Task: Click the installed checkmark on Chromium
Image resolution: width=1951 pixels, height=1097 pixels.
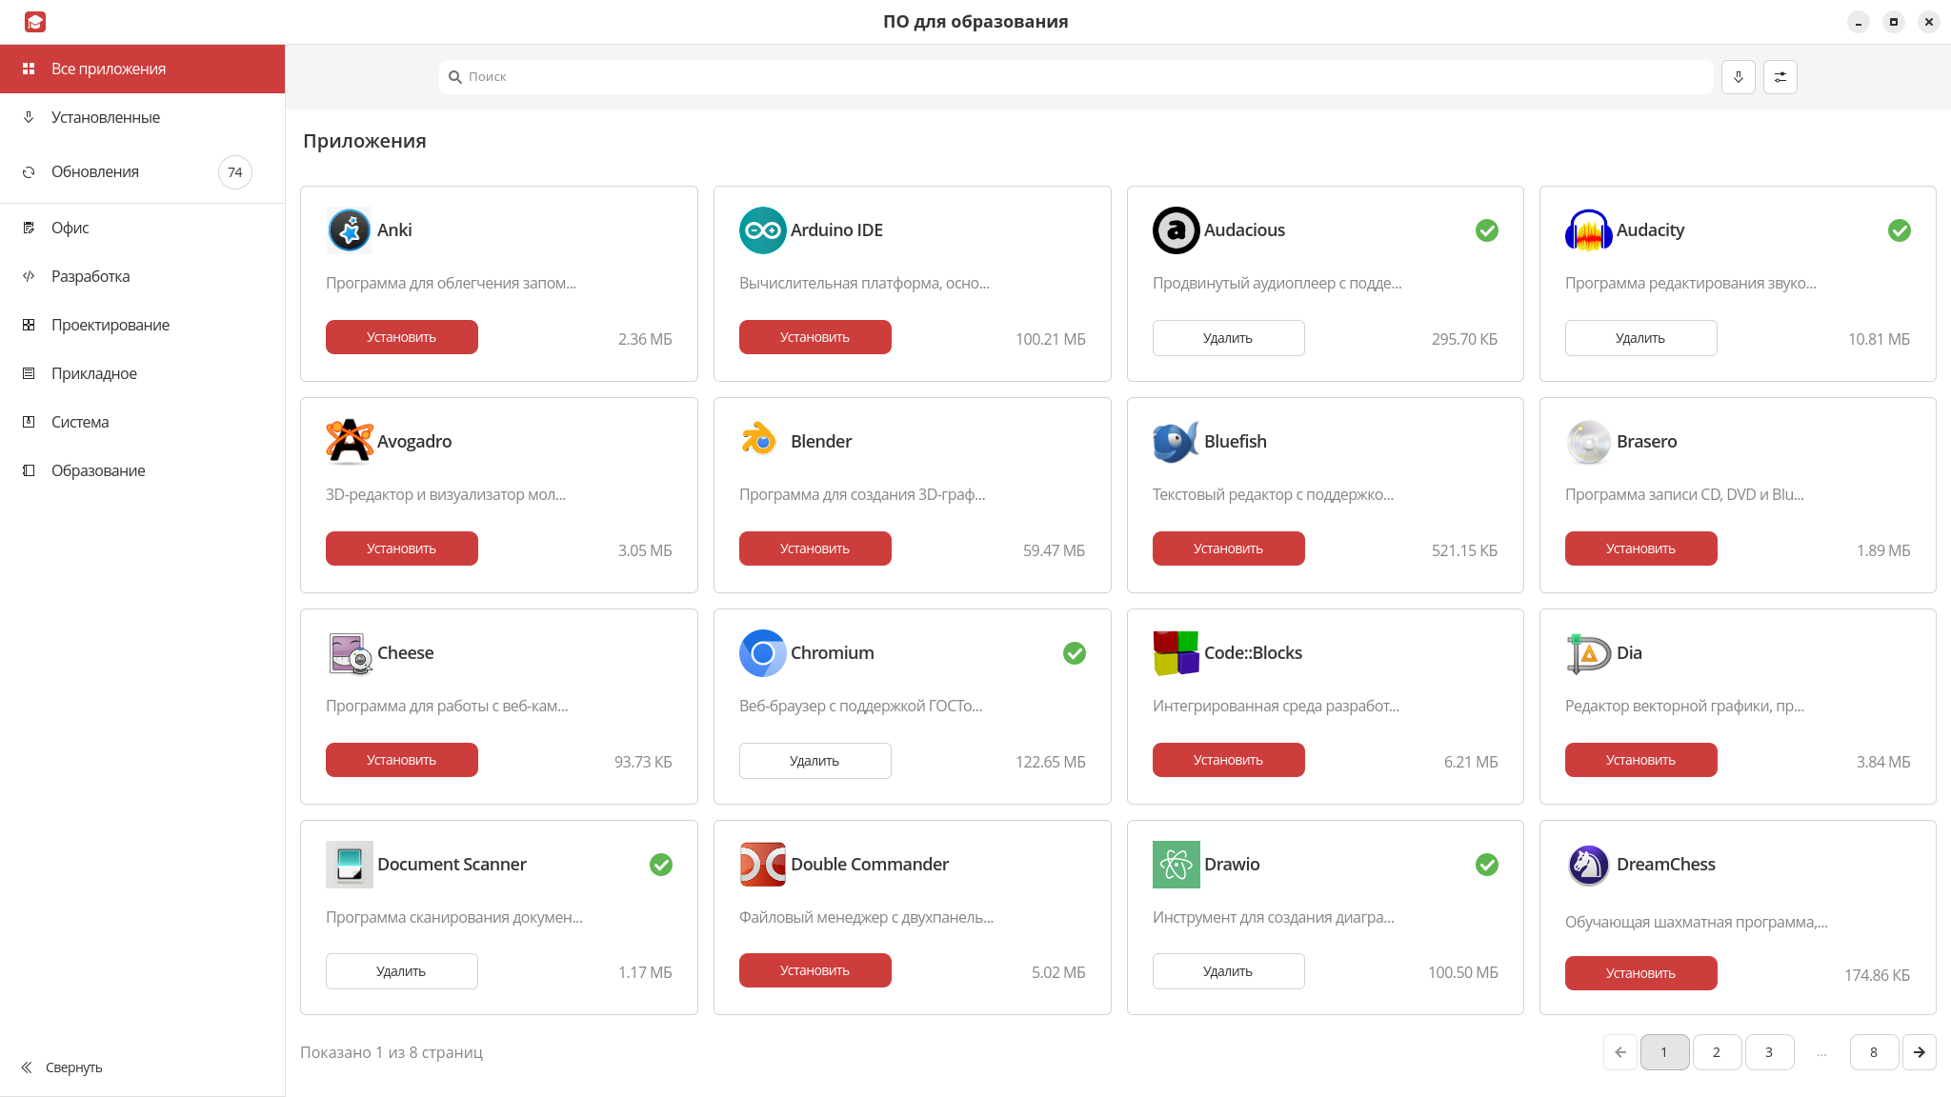Action: pyautogui.click(x=1075, y=653)
